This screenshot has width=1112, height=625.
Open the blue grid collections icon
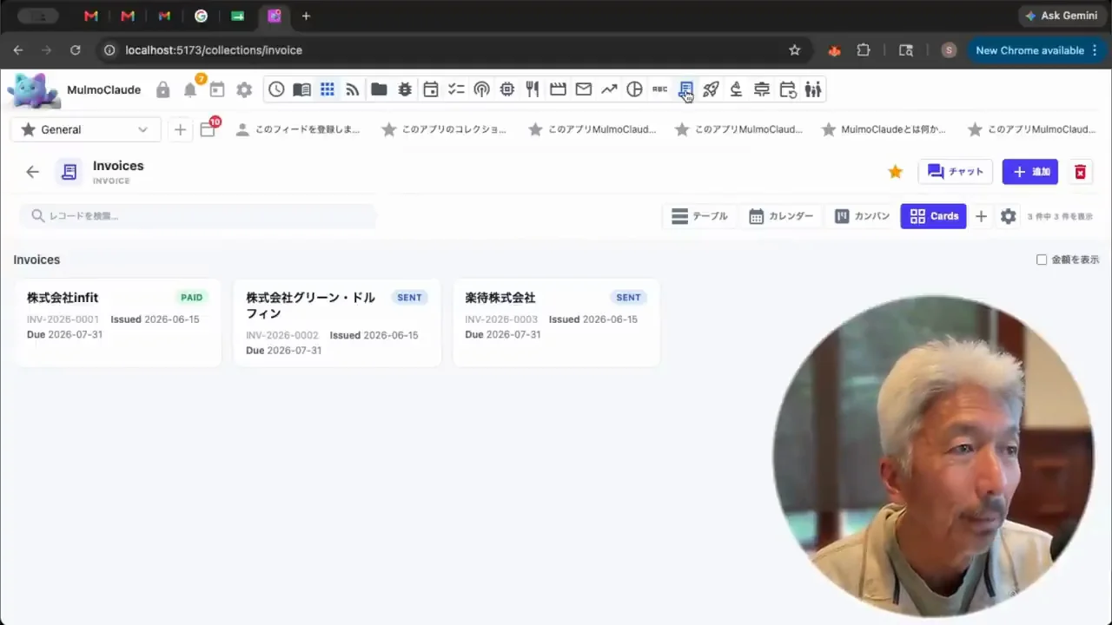328,89
